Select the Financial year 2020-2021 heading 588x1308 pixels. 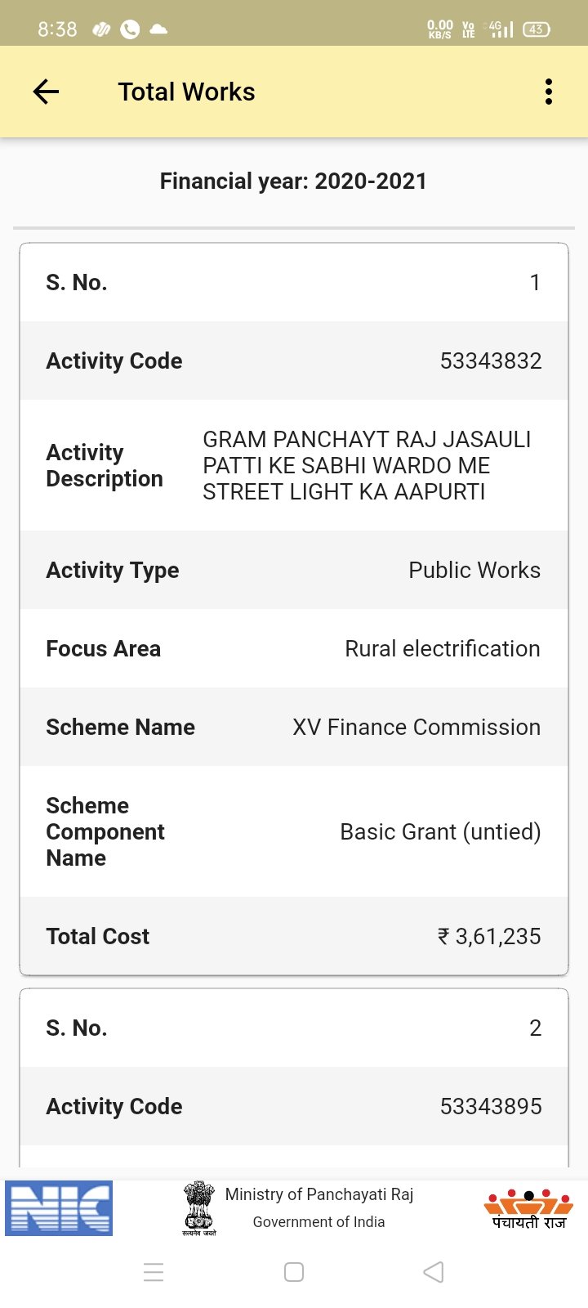pos(293,181)
